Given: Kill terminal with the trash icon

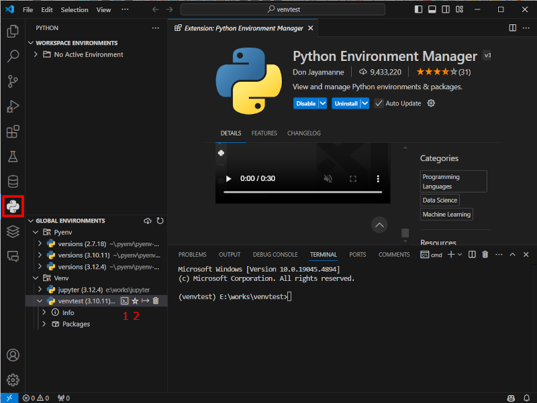Looking at the screenshot, I should click(x=485, y=255).
